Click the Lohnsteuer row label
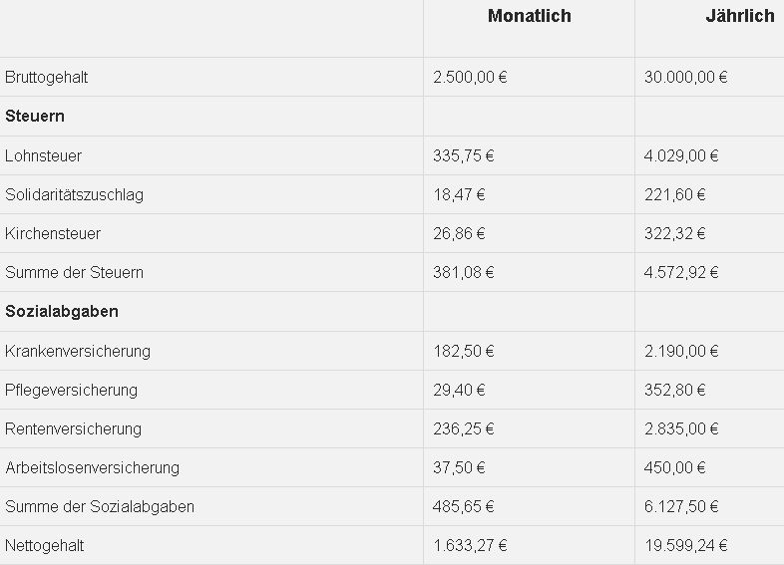 pos(44,155)
